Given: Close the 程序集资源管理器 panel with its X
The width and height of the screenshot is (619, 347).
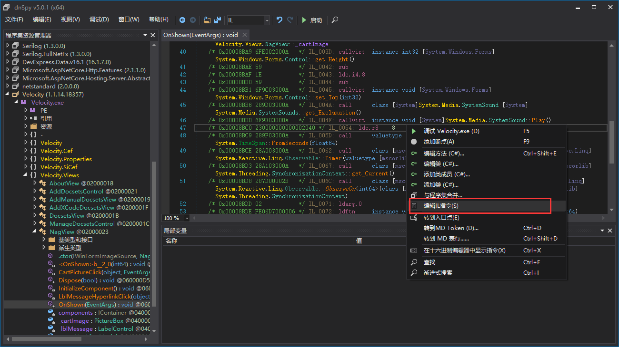Looking at the screenshot, I should tap(153, 35).
